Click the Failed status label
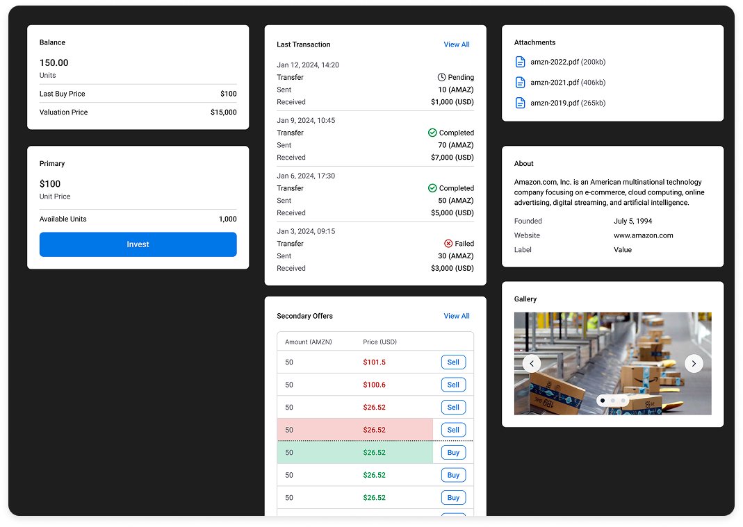Viewport: 743px width, 527px height. coord(464,244)
